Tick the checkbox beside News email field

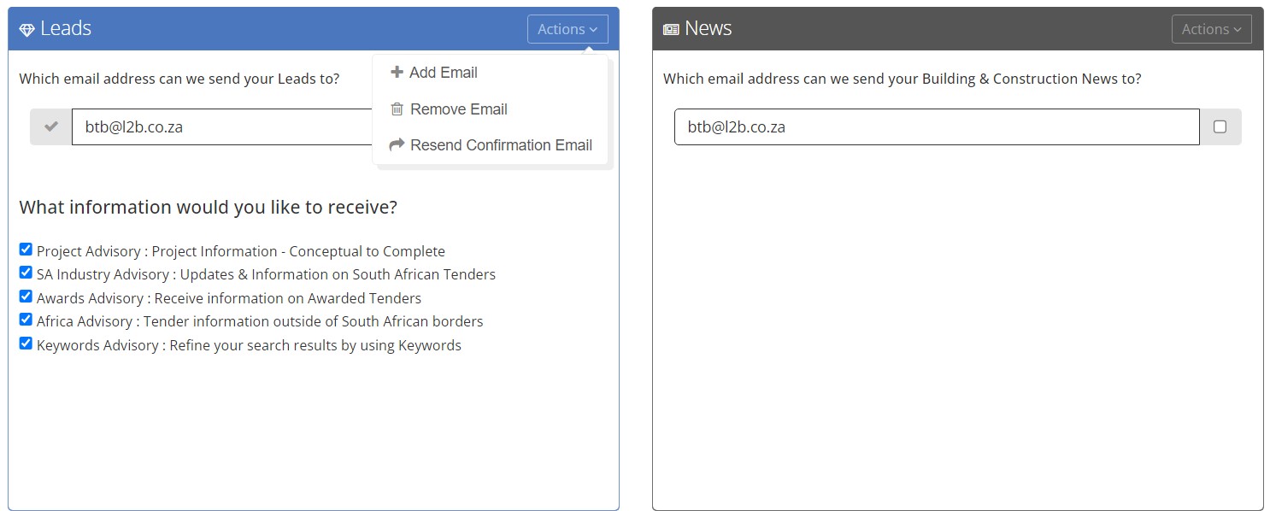click(1220, 126)
